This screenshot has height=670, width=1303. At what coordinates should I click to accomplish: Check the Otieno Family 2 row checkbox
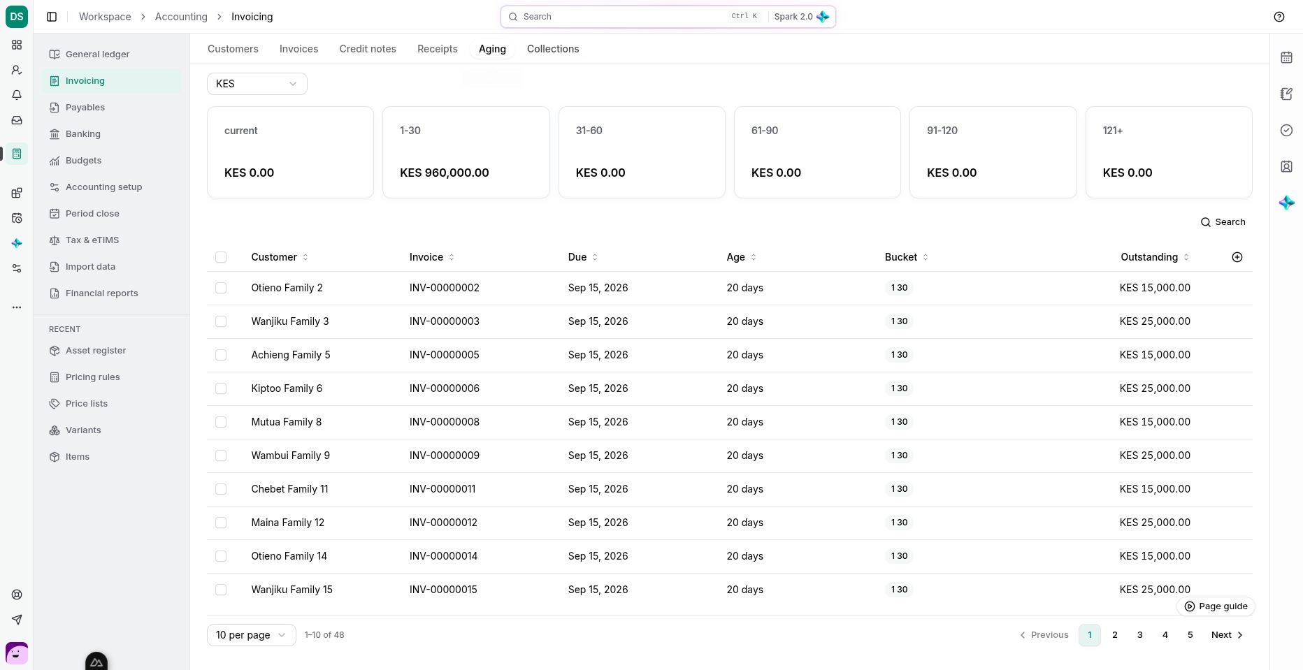221,288
